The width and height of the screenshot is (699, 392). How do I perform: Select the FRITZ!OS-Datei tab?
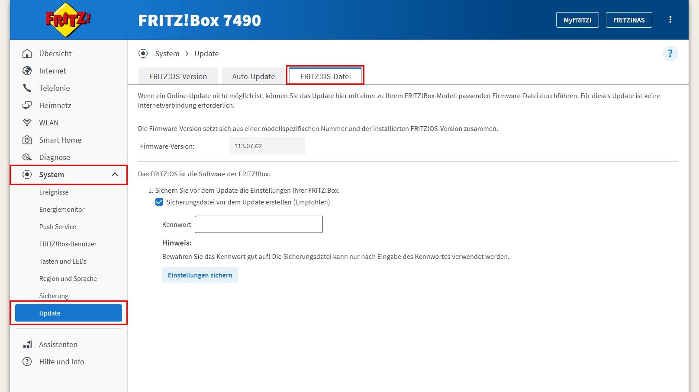coord(325,76)
